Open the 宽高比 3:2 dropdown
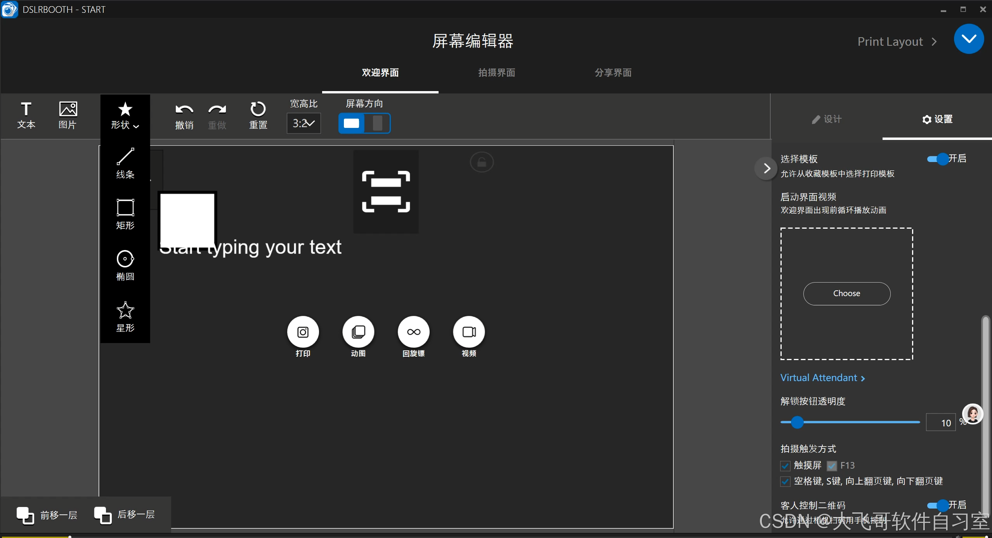 click(303, 123)
